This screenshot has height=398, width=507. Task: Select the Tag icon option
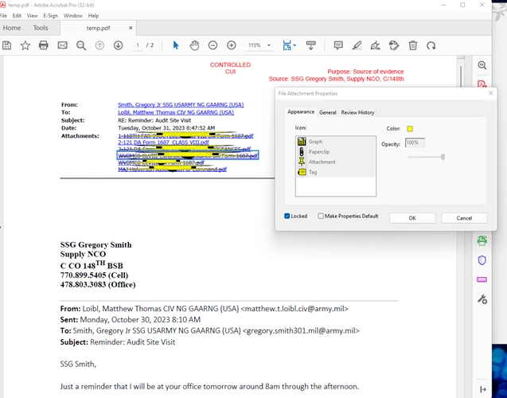click(x=336, y=172)
